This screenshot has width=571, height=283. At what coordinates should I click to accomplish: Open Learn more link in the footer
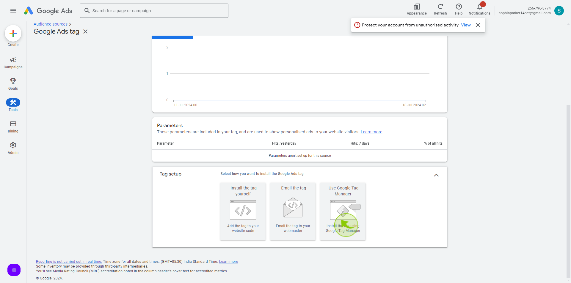point(228,262)
